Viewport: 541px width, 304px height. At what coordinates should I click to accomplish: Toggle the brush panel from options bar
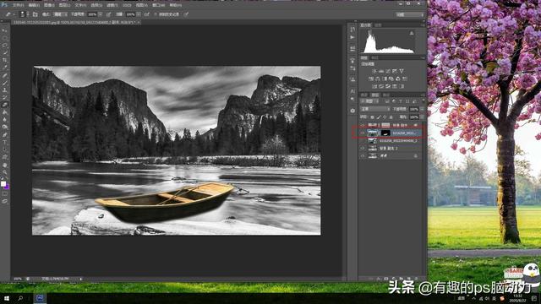point(35,14)
